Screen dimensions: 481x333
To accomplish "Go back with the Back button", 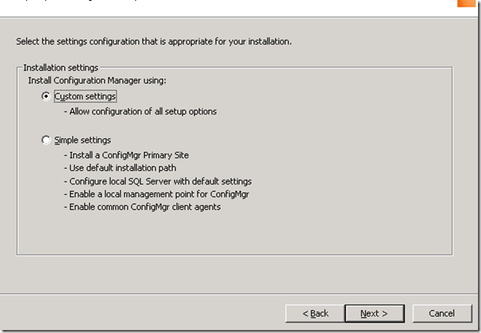I will (315, 313).
